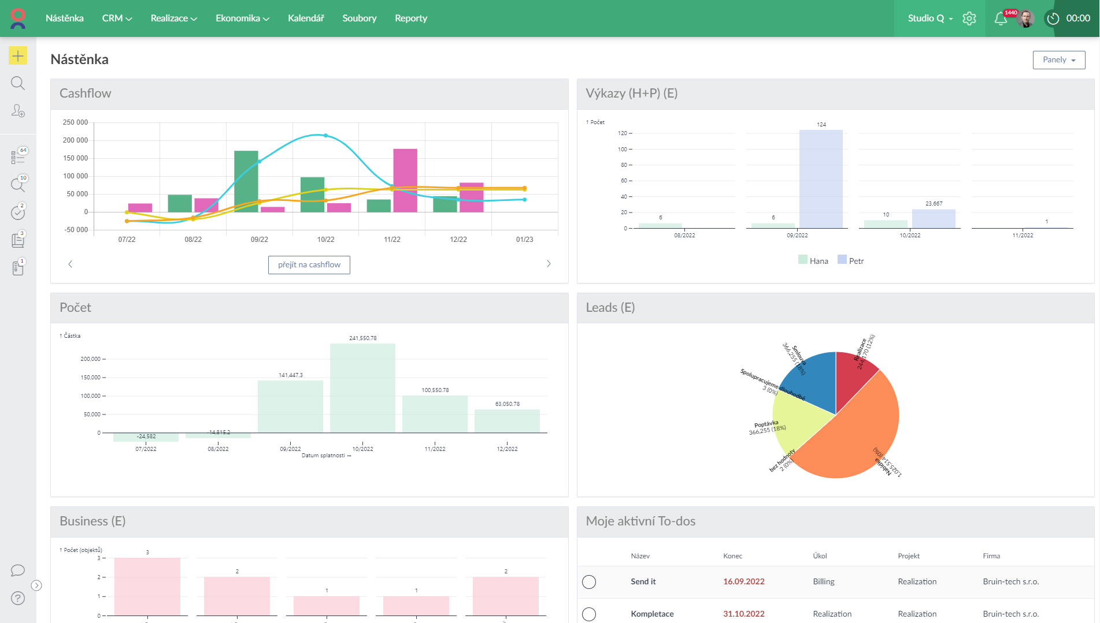This screenshot has width=1100, height=623.
Task: Check off the Kompletace to-do
Action: (589, 614)
